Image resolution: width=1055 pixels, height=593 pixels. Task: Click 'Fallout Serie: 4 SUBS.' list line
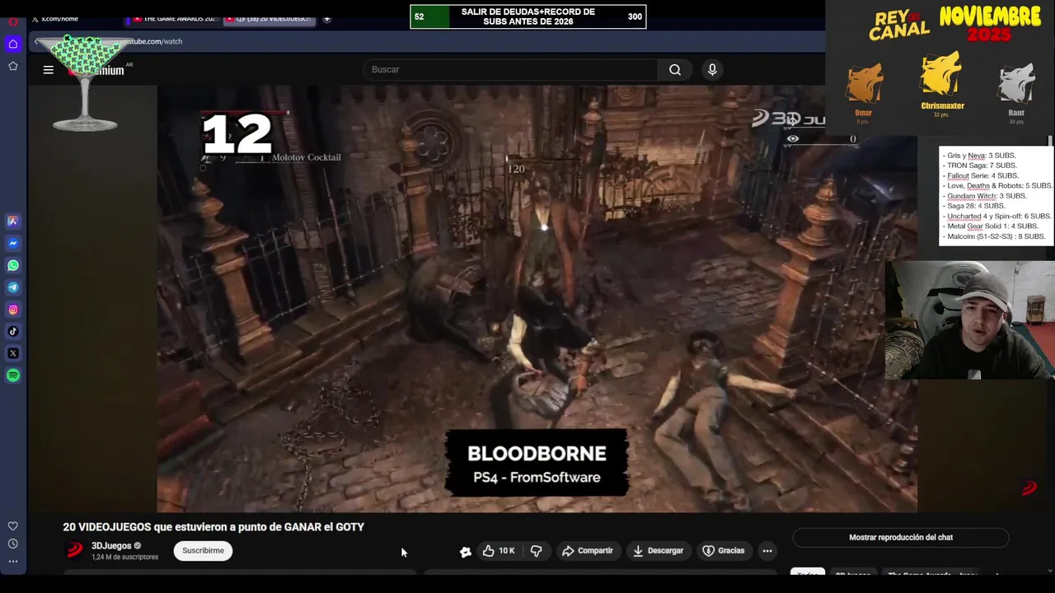tap(983, 175)
